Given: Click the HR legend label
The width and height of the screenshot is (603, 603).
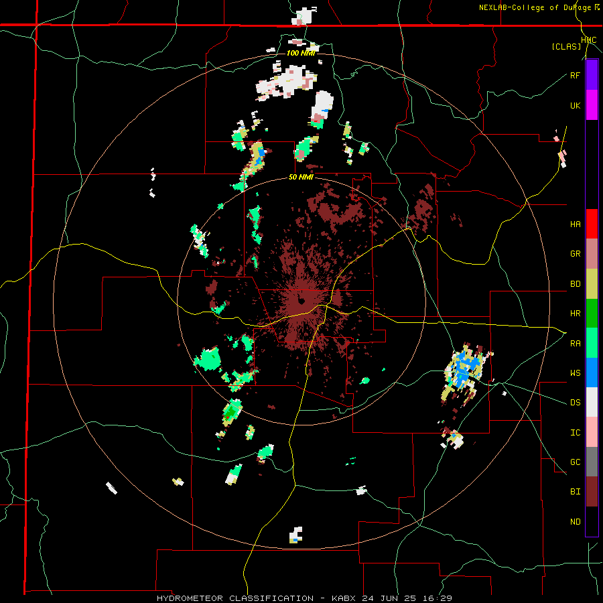Looking at the screenshot, I should (x=575, y=314).
